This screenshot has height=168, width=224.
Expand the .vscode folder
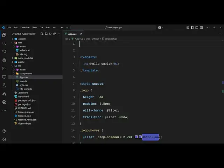[x=13, y=39]
